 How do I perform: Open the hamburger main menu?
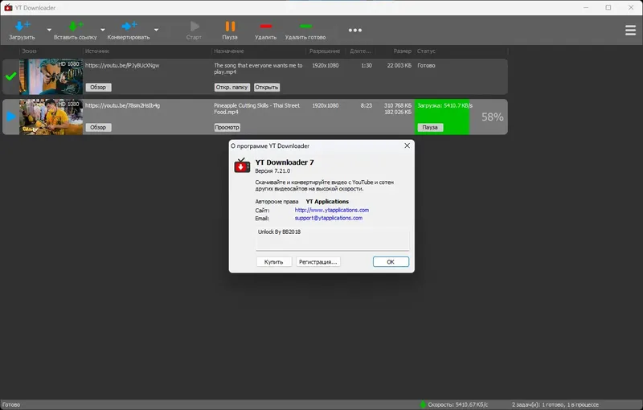click(630, 30)
